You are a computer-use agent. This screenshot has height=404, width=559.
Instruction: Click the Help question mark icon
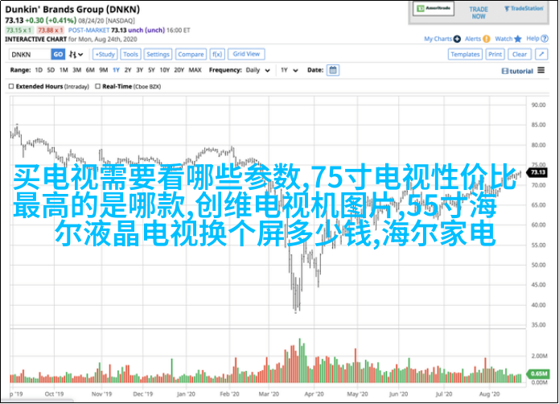click(x=545, y=39)
